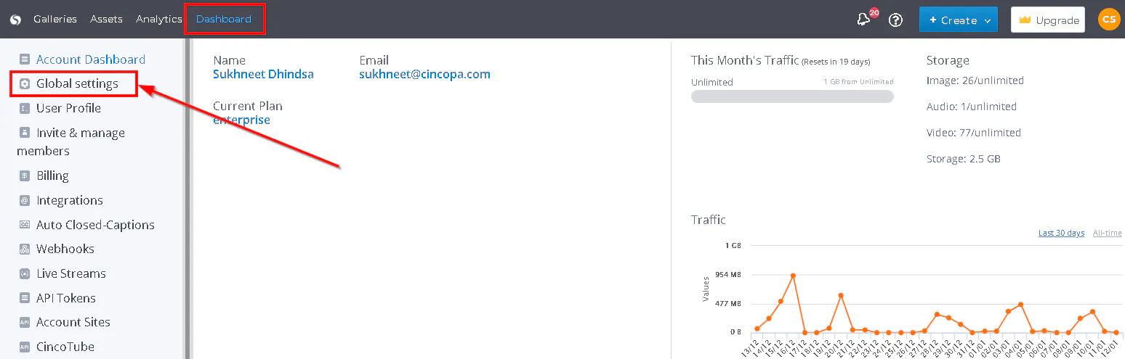Open Invite & manage members page

[71, 142]
